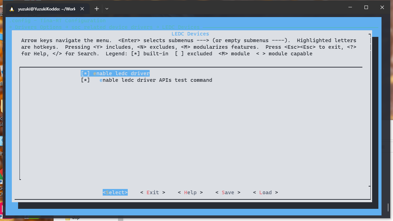This screenshot has width=393, height=221.
Task: Open Help in menuconfig
Action: click(190, 192)
